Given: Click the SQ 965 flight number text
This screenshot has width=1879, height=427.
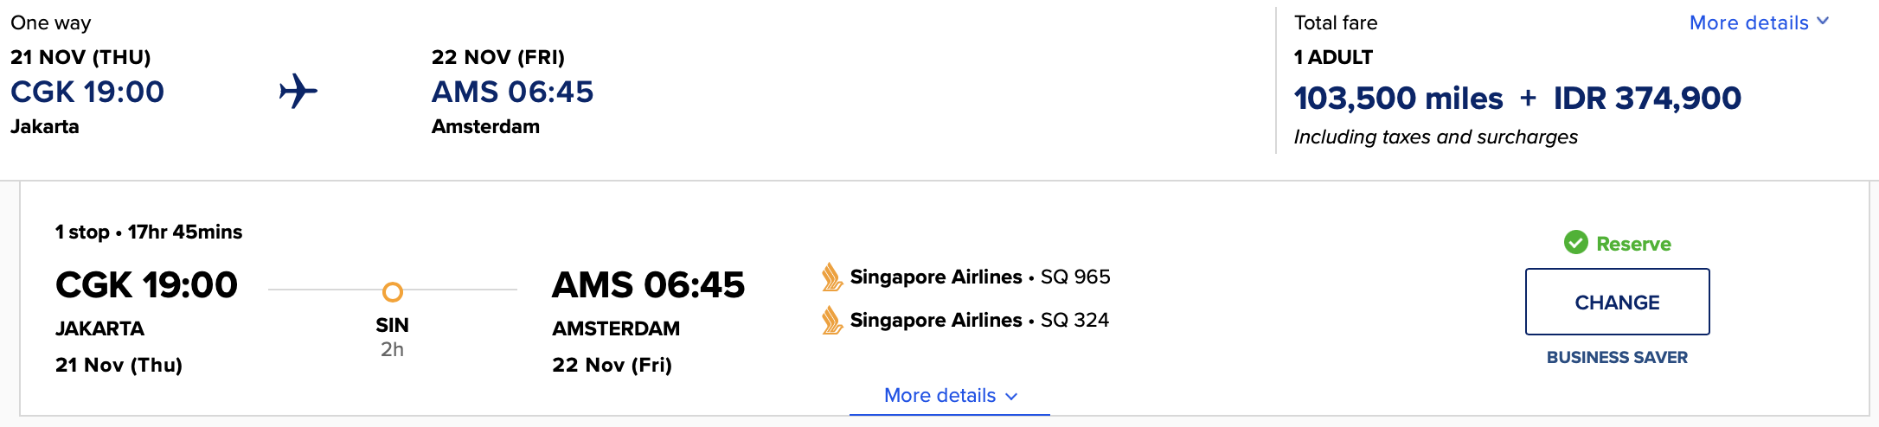Looking at the screenshot, I should tap(1075, 277).
